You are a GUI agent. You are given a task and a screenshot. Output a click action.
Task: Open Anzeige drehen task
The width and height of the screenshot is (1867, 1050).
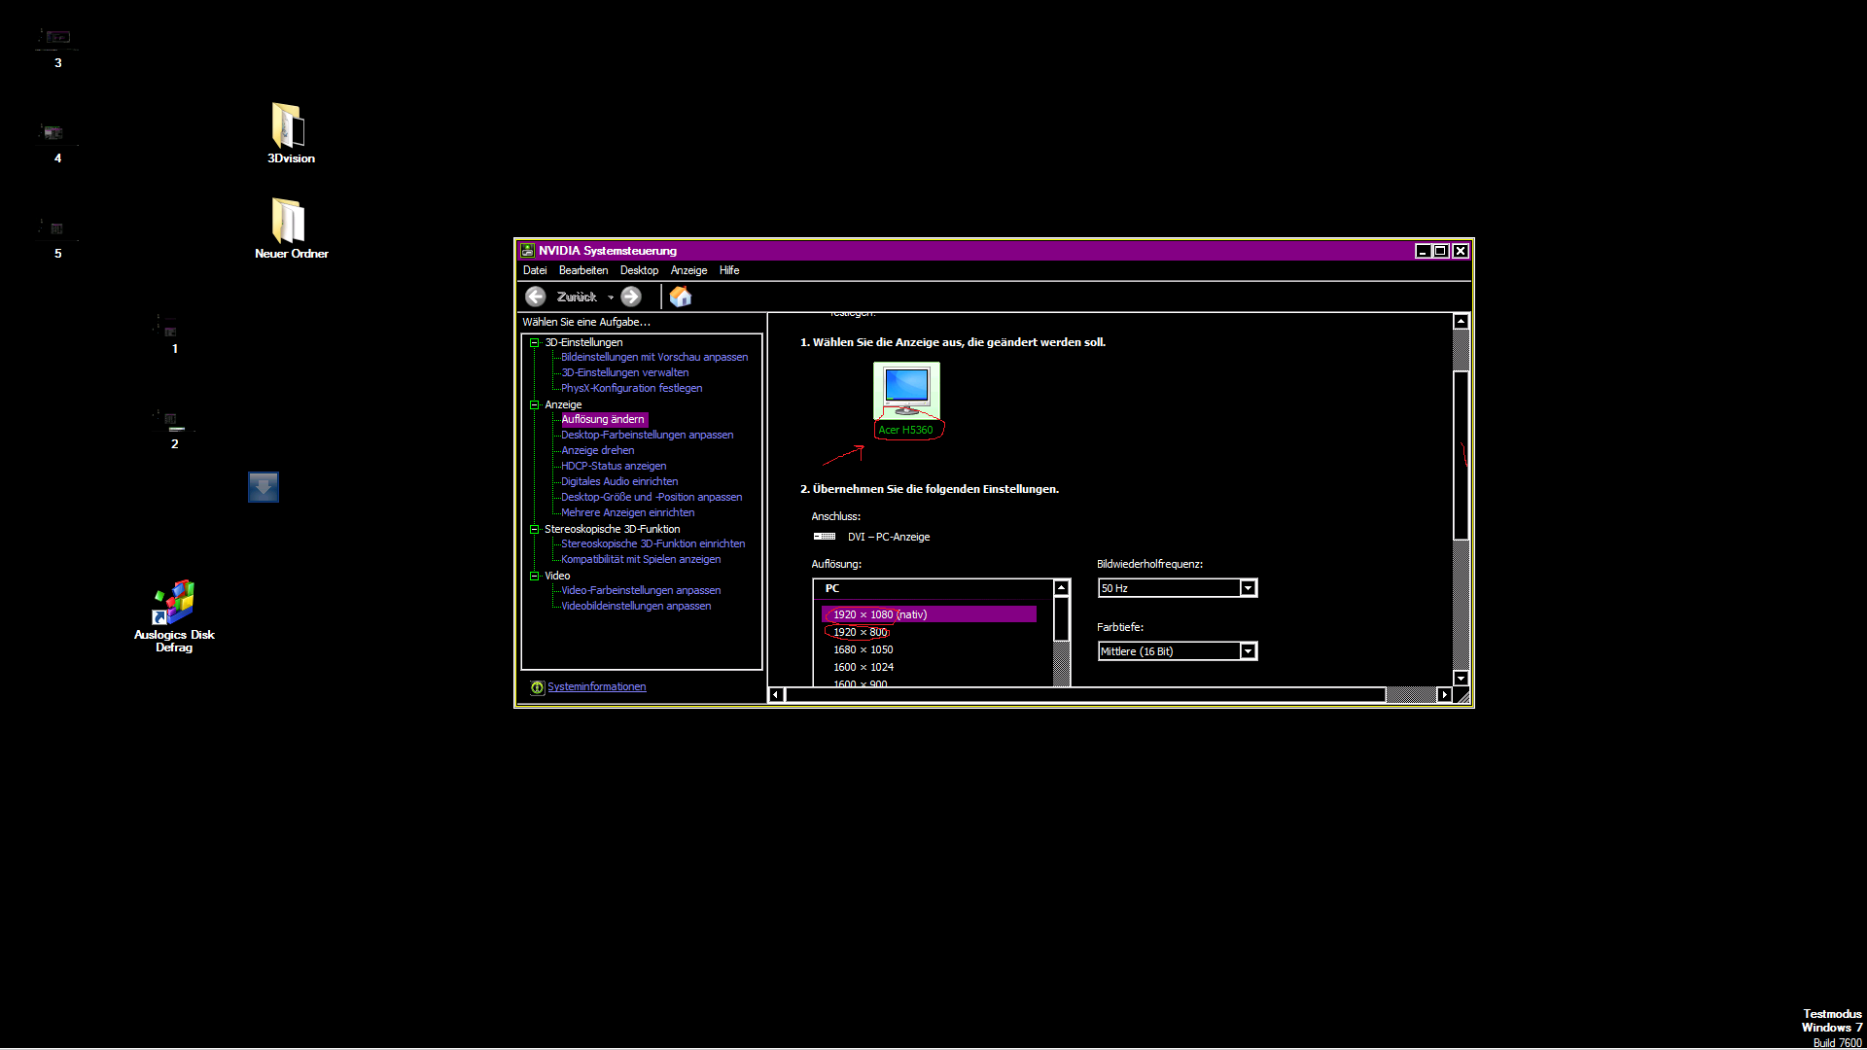[x=597, y=451]
